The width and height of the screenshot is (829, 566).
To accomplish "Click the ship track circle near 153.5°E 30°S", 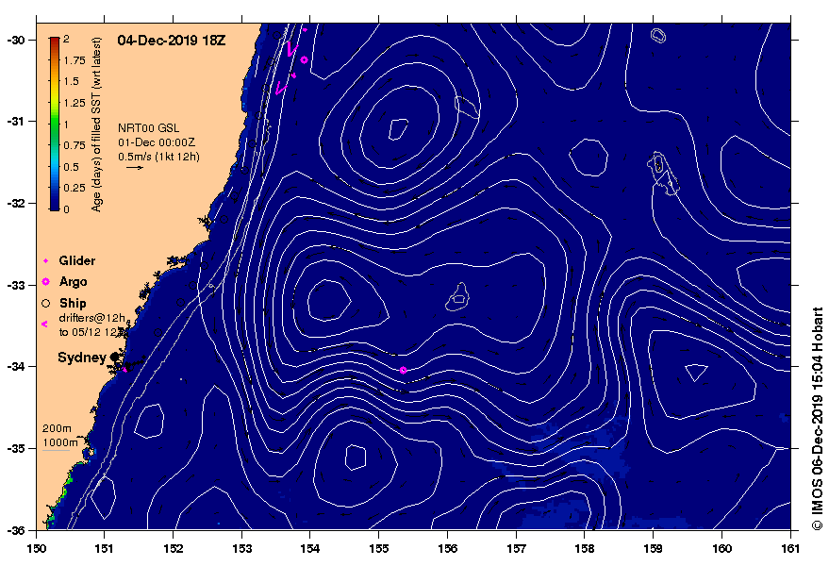I will pyautogui.click(x=276, y=36).
